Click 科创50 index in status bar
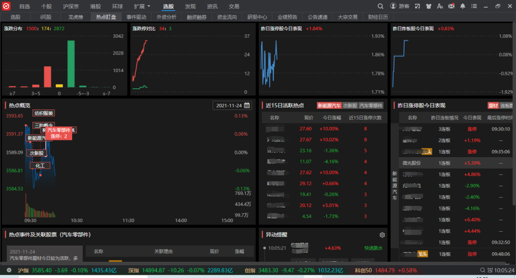The width and height of the screenshot is (516, 278). (386, 270)
